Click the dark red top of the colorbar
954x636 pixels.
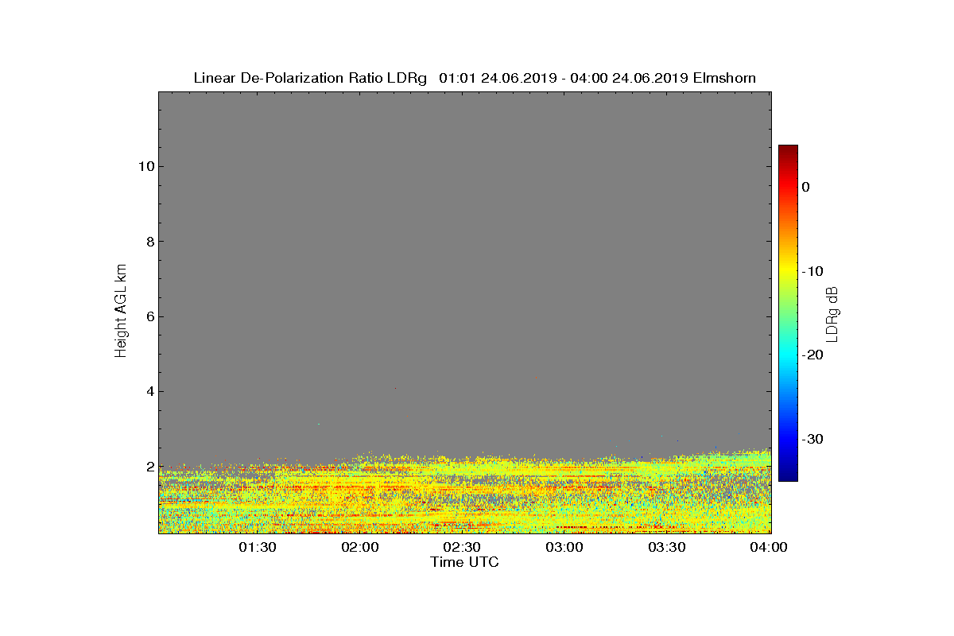(x=788, y=151)
